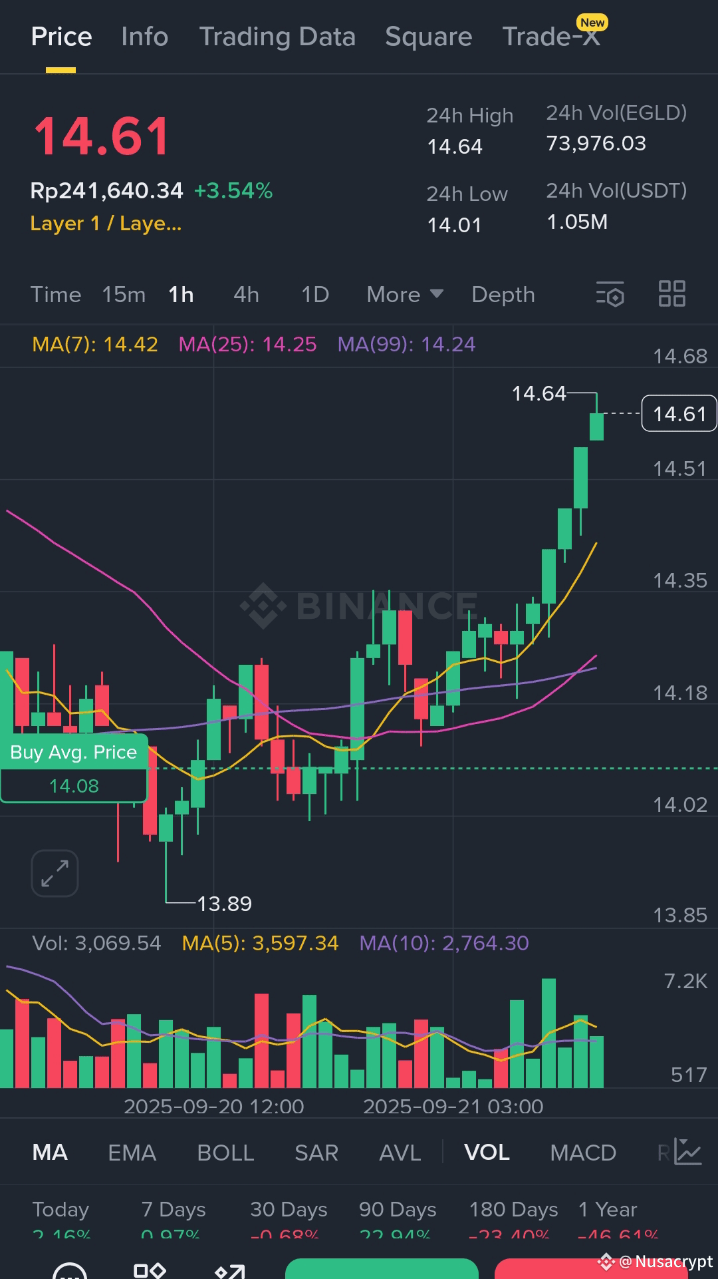Switch to the Price tab

(61, 37)
